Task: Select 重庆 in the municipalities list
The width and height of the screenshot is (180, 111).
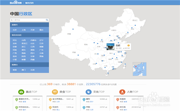Action: tap(41, 30)
